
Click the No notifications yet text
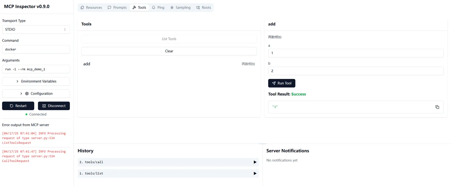coord(282,160)
